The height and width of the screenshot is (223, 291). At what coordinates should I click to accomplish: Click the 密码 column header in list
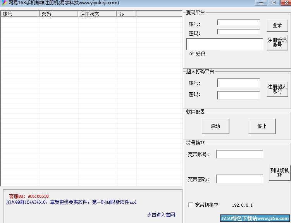coord(59,14)
